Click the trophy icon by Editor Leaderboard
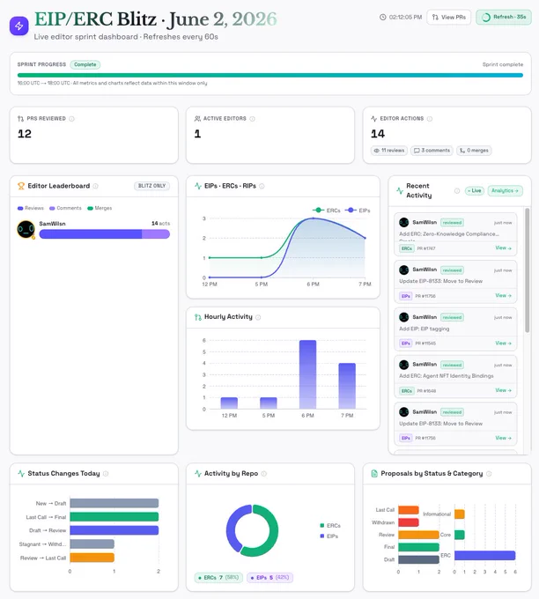 click(x=21, y=186)
